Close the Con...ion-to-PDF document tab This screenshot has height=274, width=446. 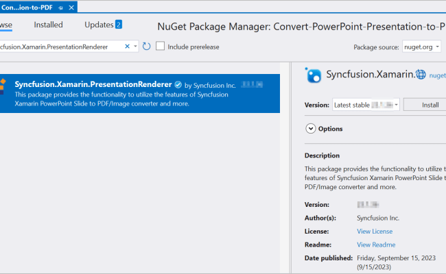[71, 8]
